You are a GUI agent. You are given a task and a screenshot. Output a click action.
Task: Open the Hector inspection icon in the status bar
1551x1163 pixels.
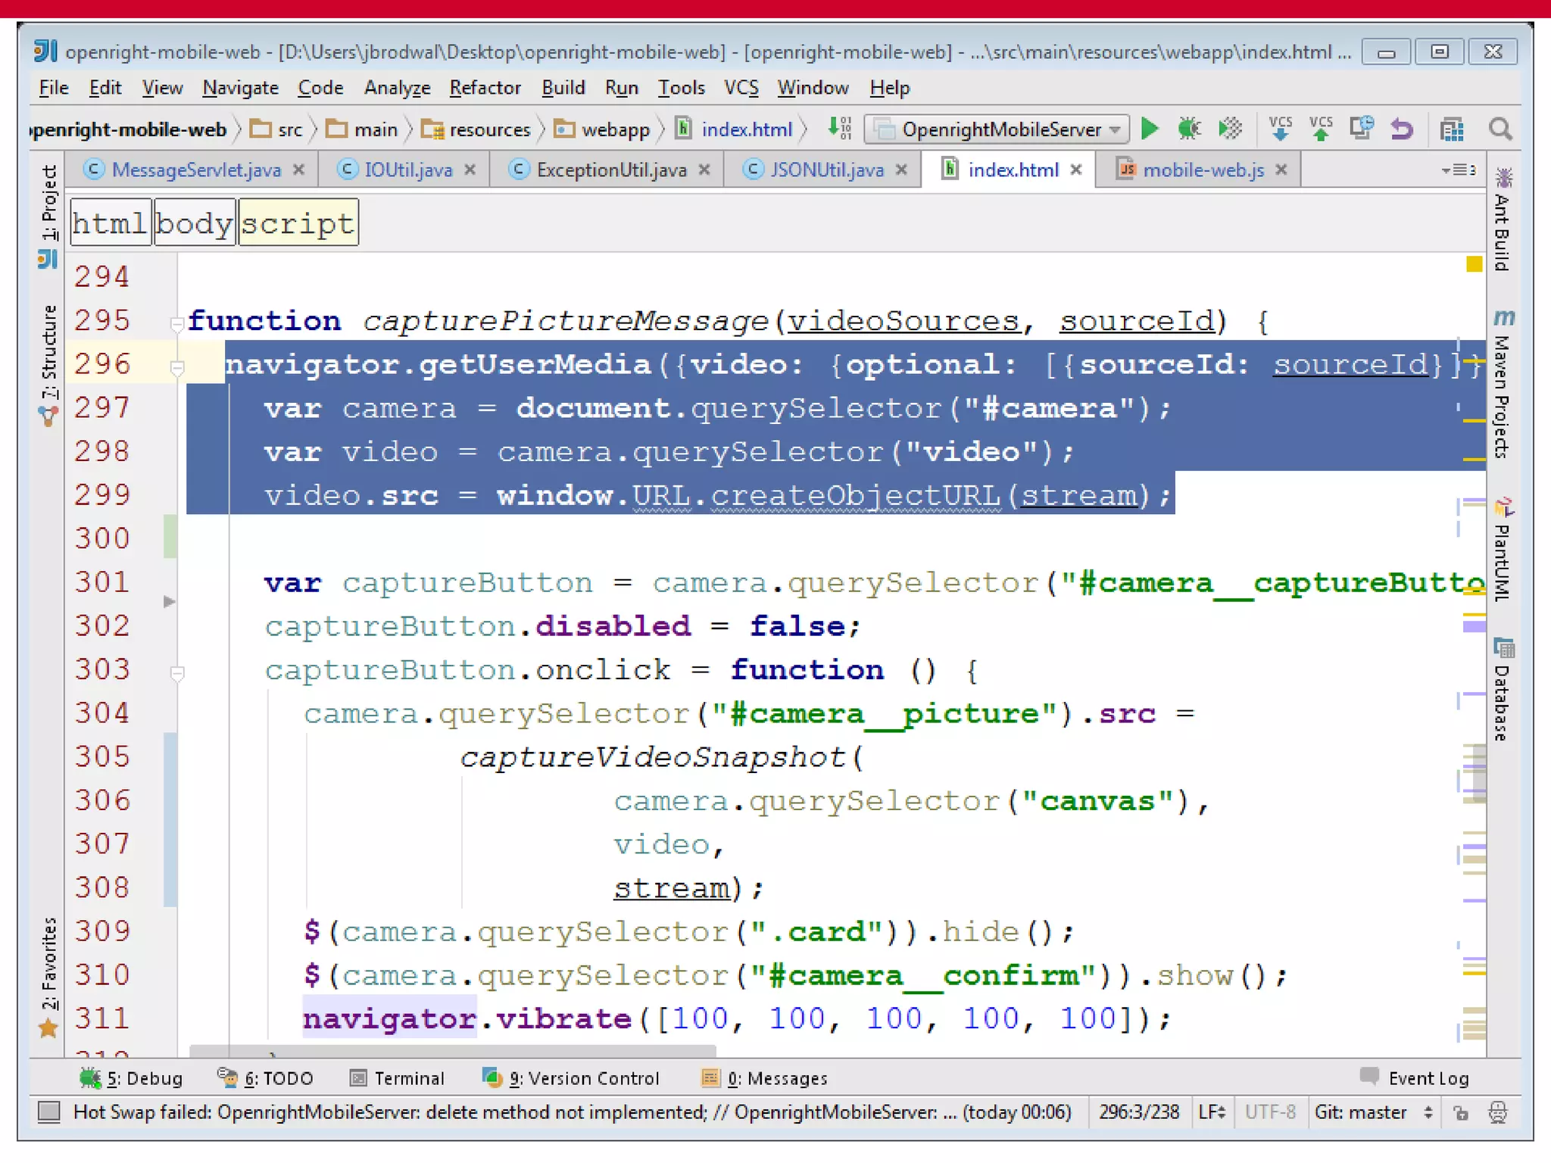pos(1498,1112)
